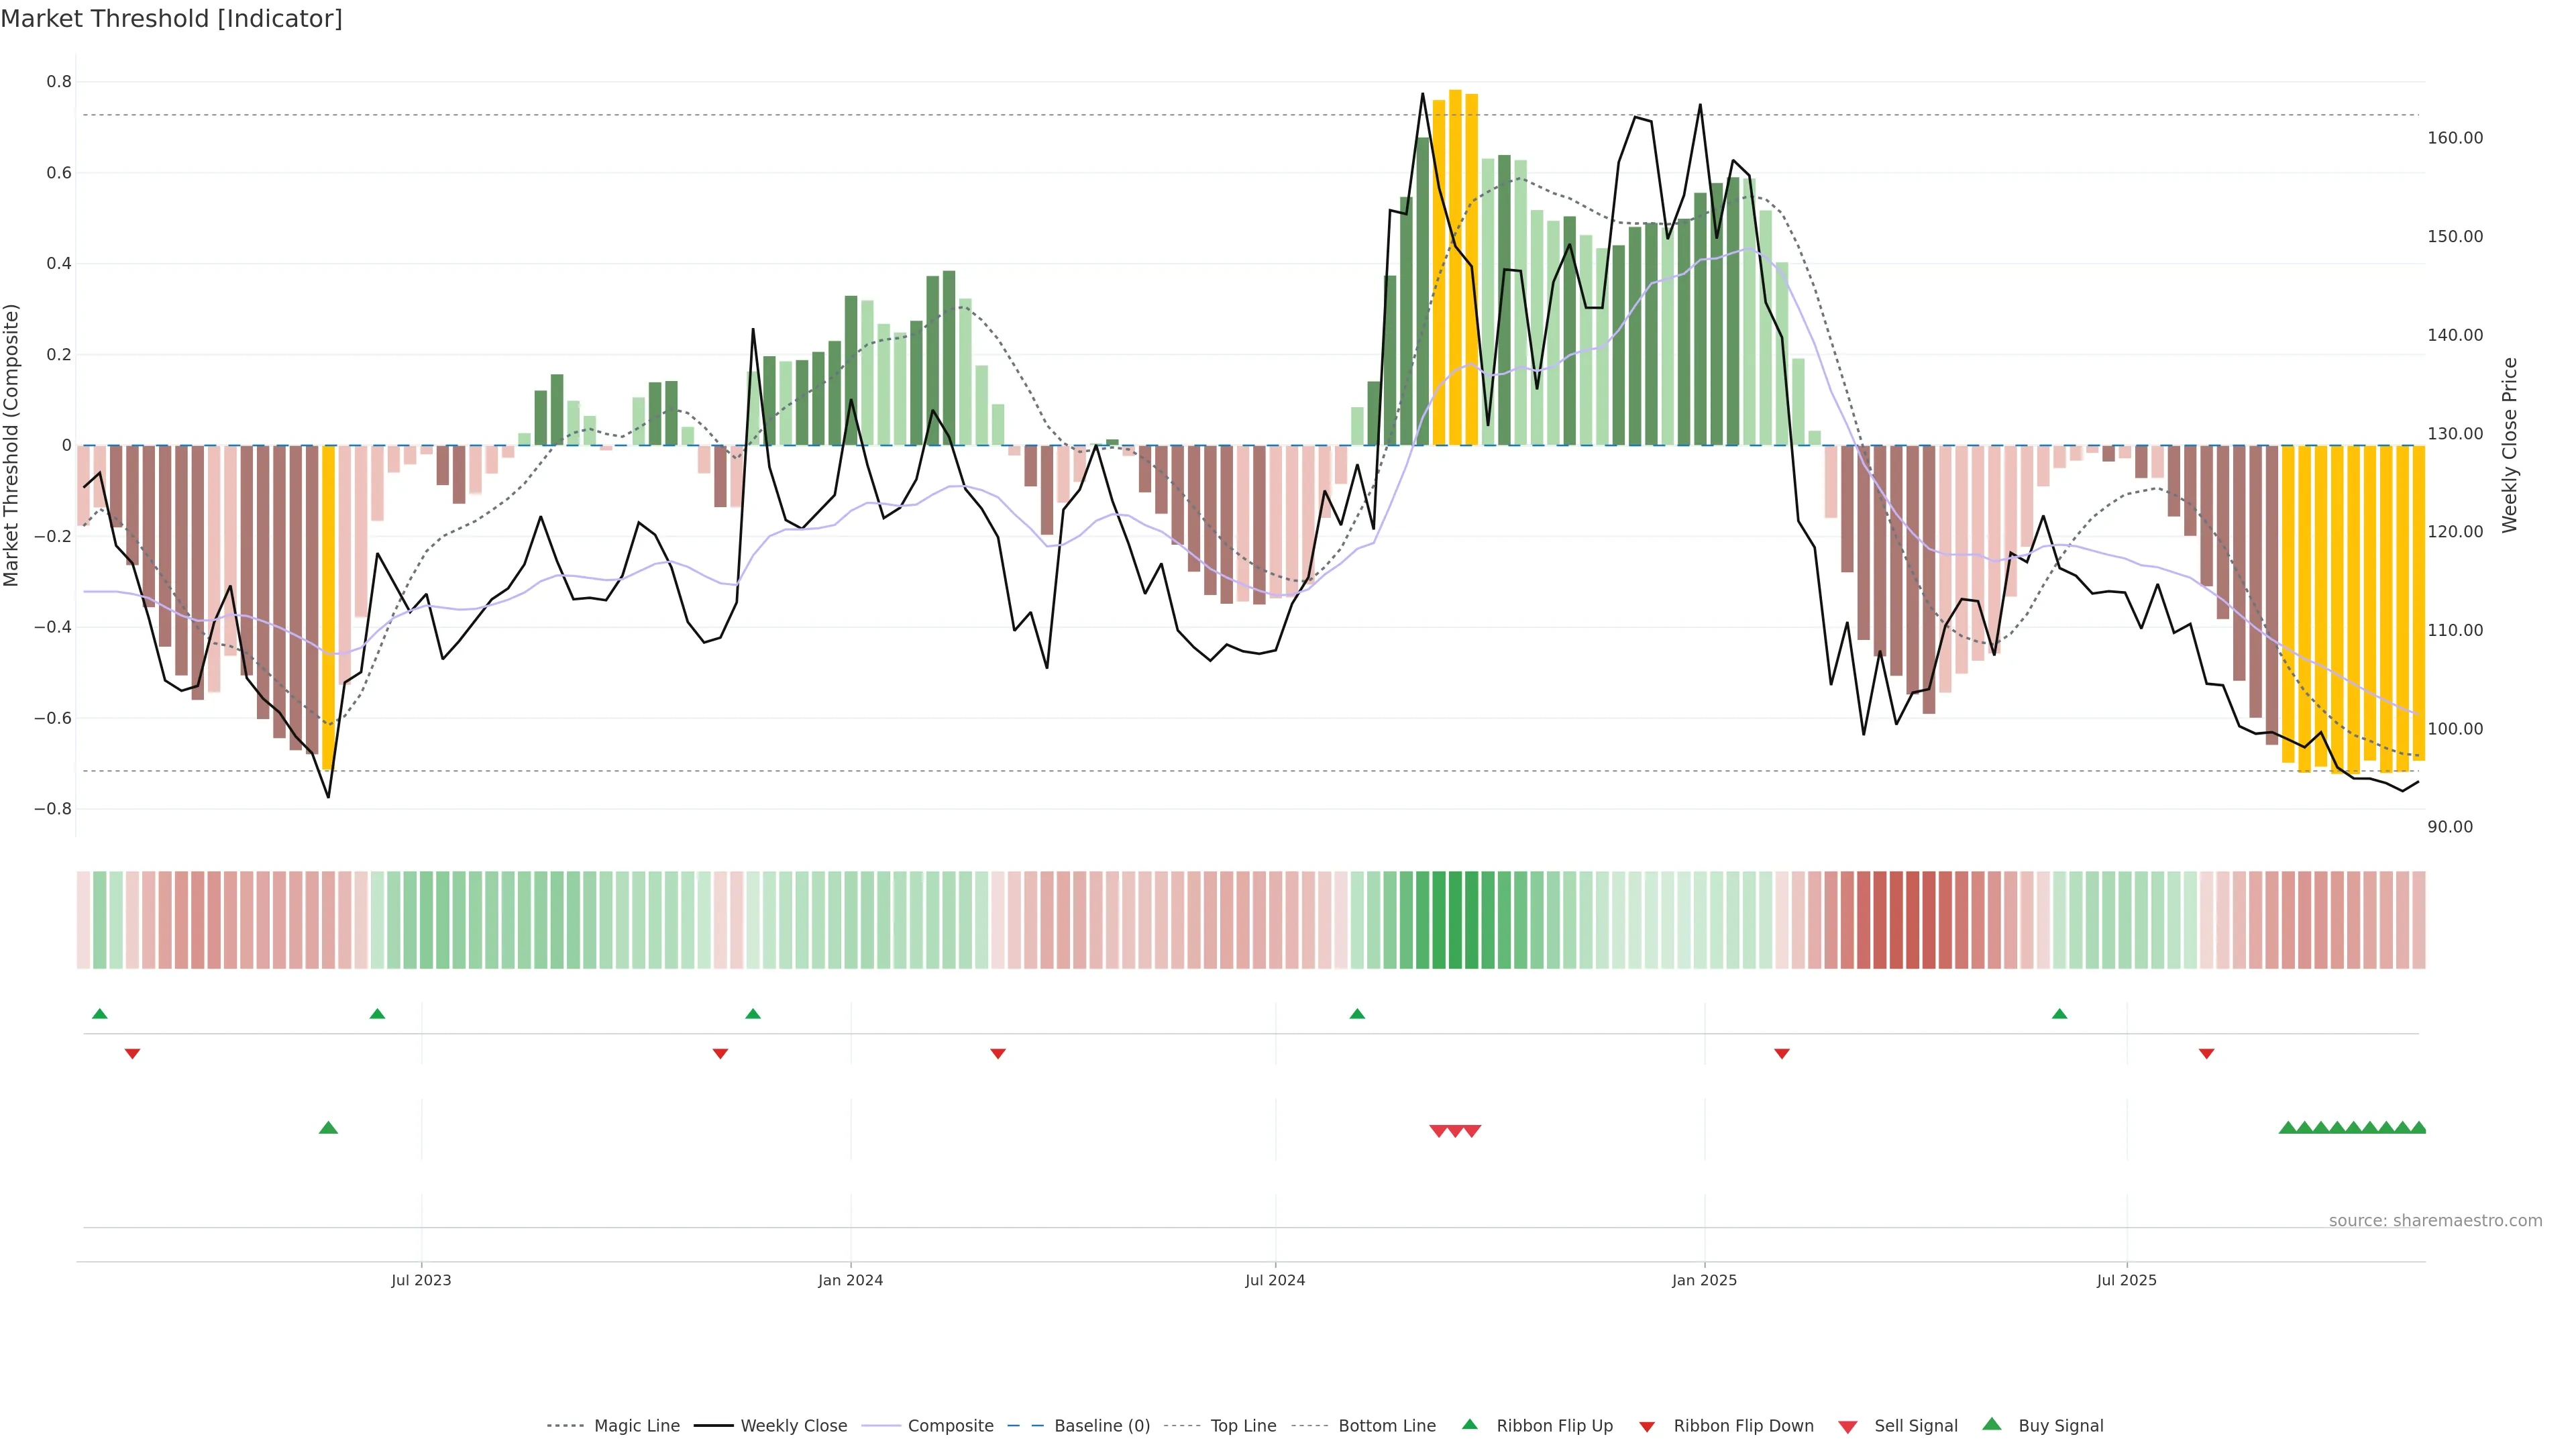
Task: Toggle the Magic Line legend entry
Action: tap(636, 1426)
